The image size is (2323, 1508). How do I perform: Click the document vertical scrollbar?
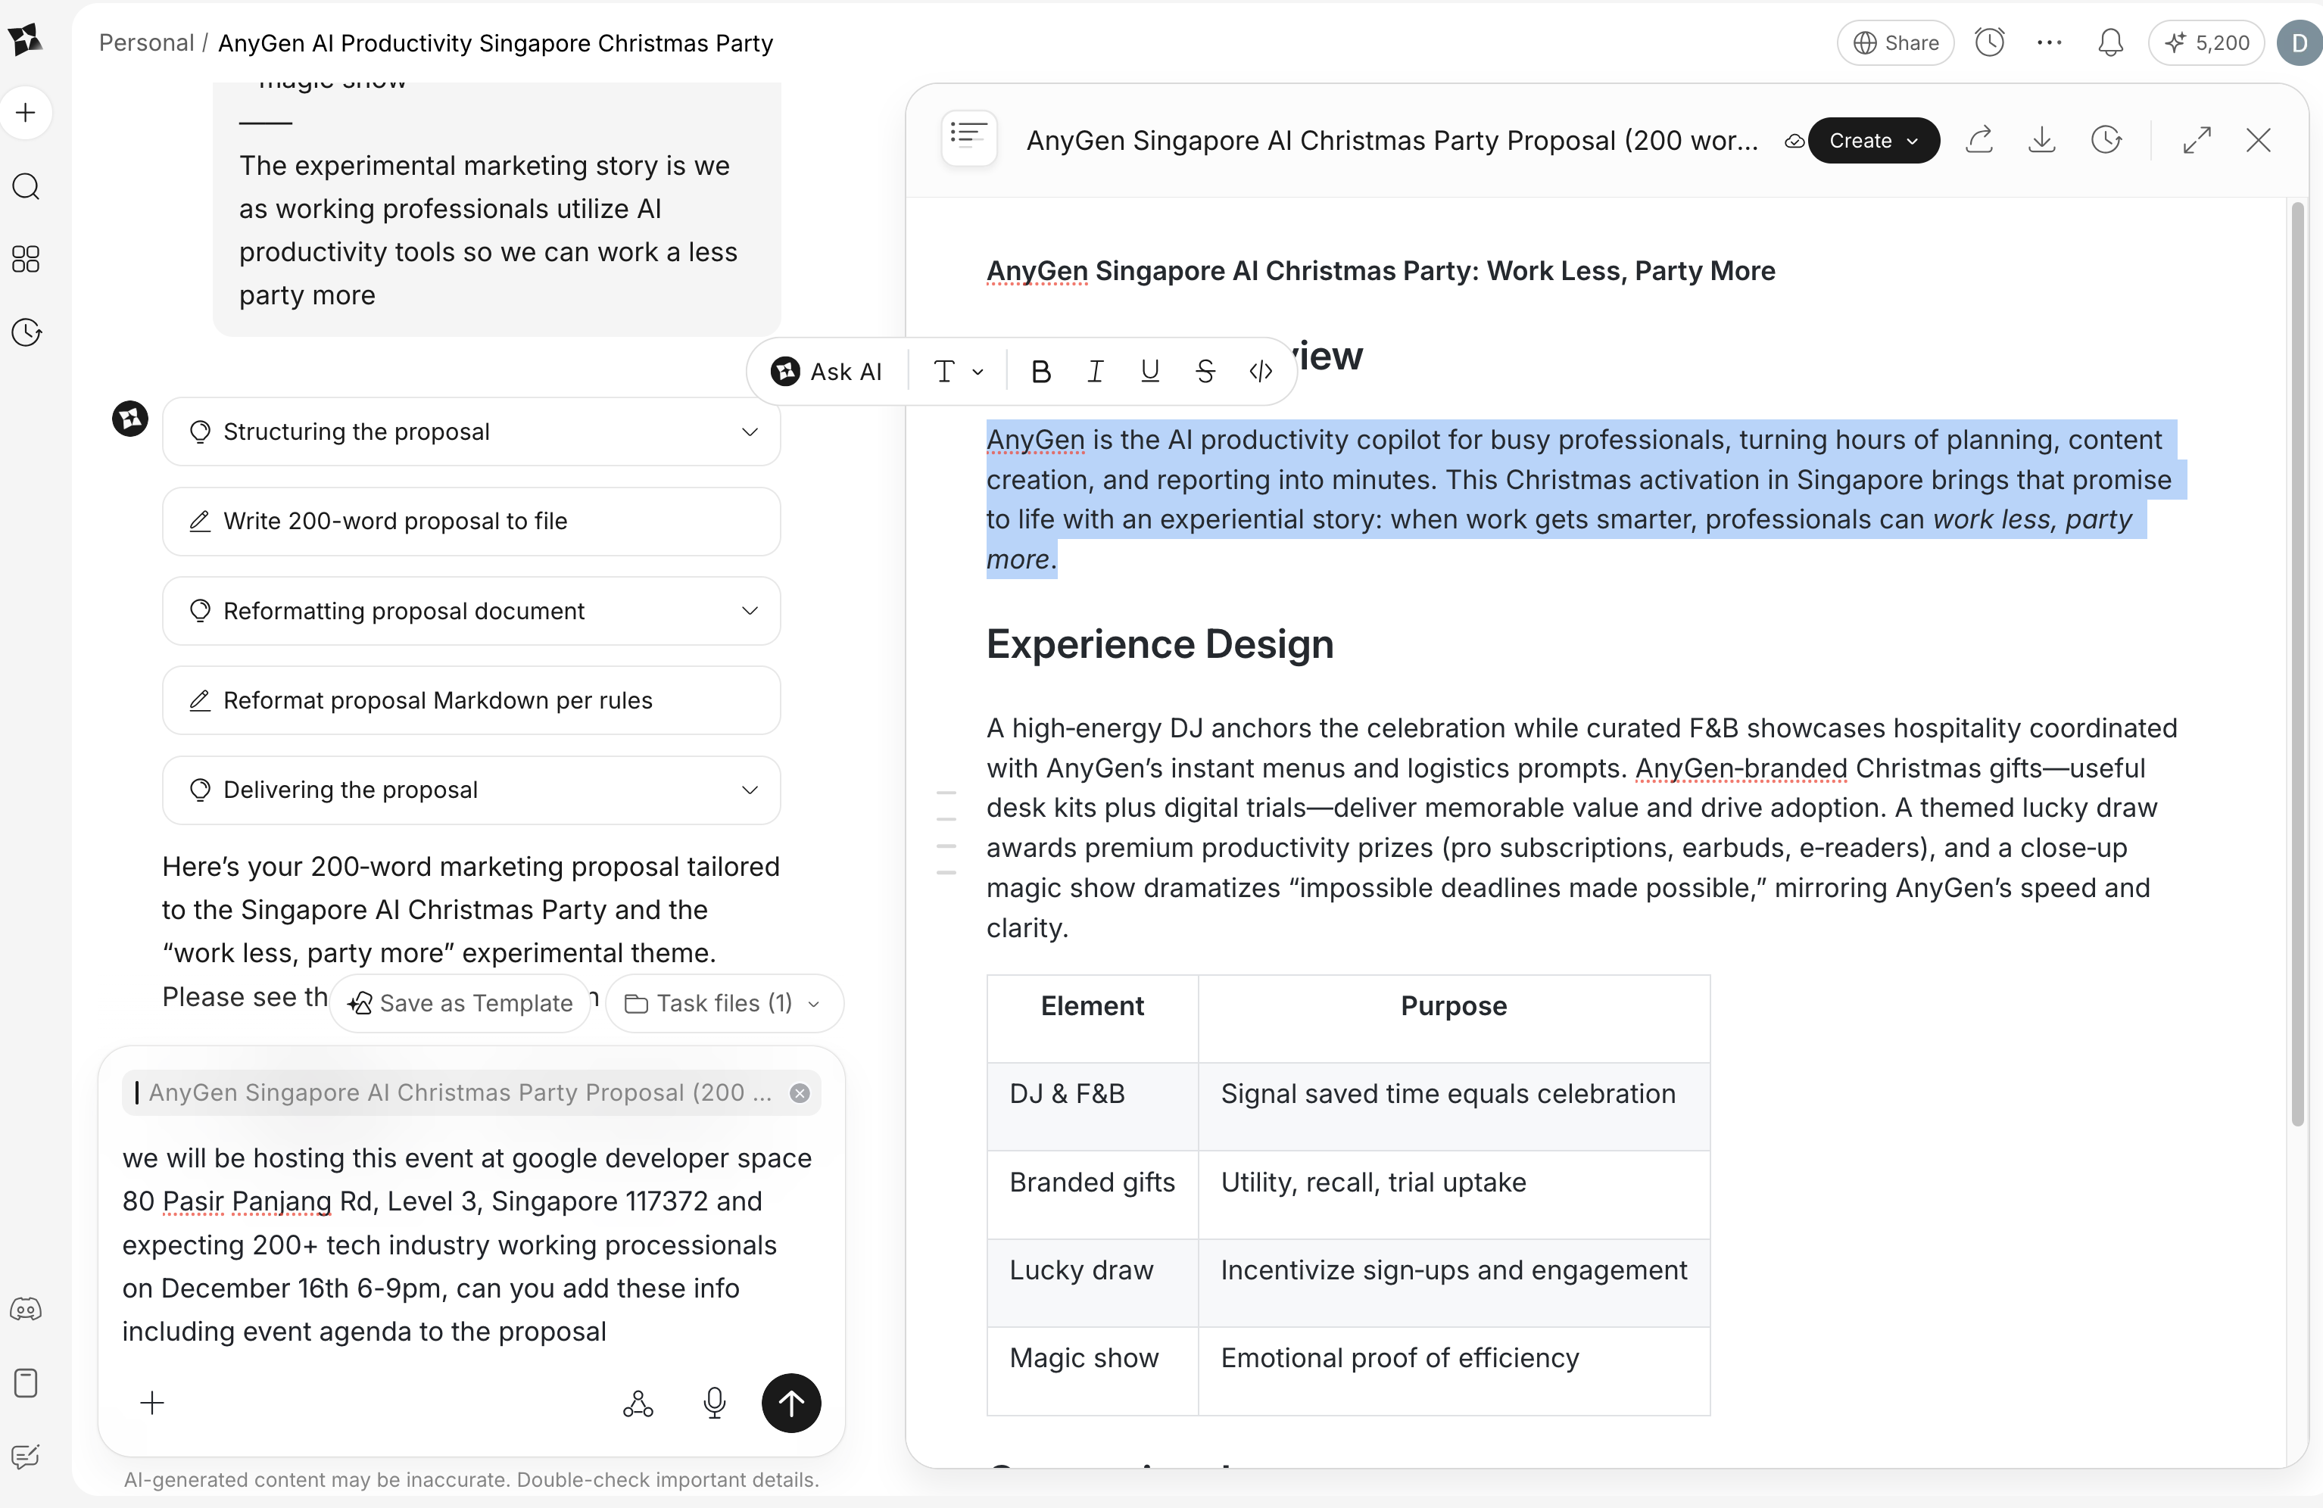pyautogui.click(x=2296, y=664)
